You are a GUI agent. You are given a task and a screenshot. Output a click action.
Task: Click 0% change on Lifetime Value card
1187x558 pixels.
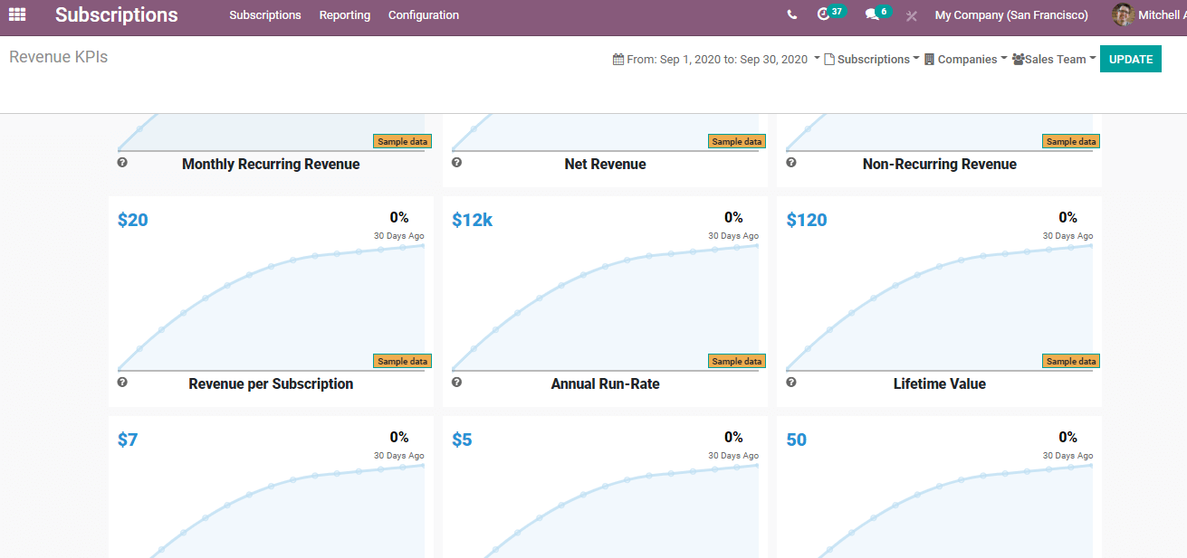[x=1067, y=217]
